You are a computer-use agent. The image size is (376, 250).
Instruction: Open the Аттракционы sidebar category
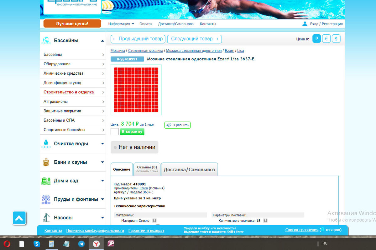(73, 102)
